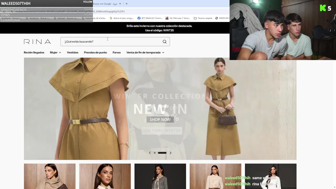Open the (87) Wathc32 Cinem... bookmark

(150, 18)
